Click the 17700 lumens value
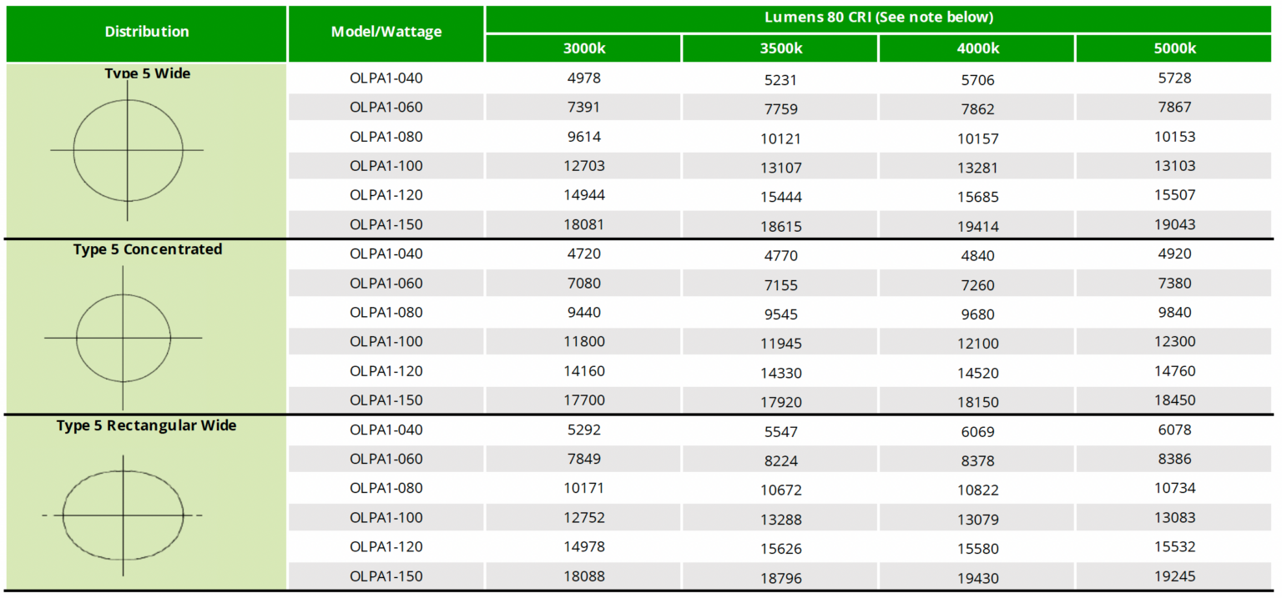 583,400
